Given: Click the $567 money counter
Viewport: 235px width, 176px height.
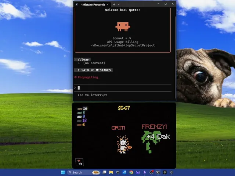Looking at the screenshot, I should pyautogui.click(x=124, y=108).
